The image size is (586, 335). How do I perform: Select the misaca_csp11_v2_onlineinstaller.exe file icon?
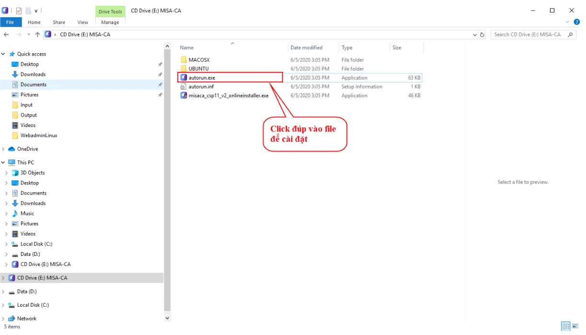click(x=183, y=95)
